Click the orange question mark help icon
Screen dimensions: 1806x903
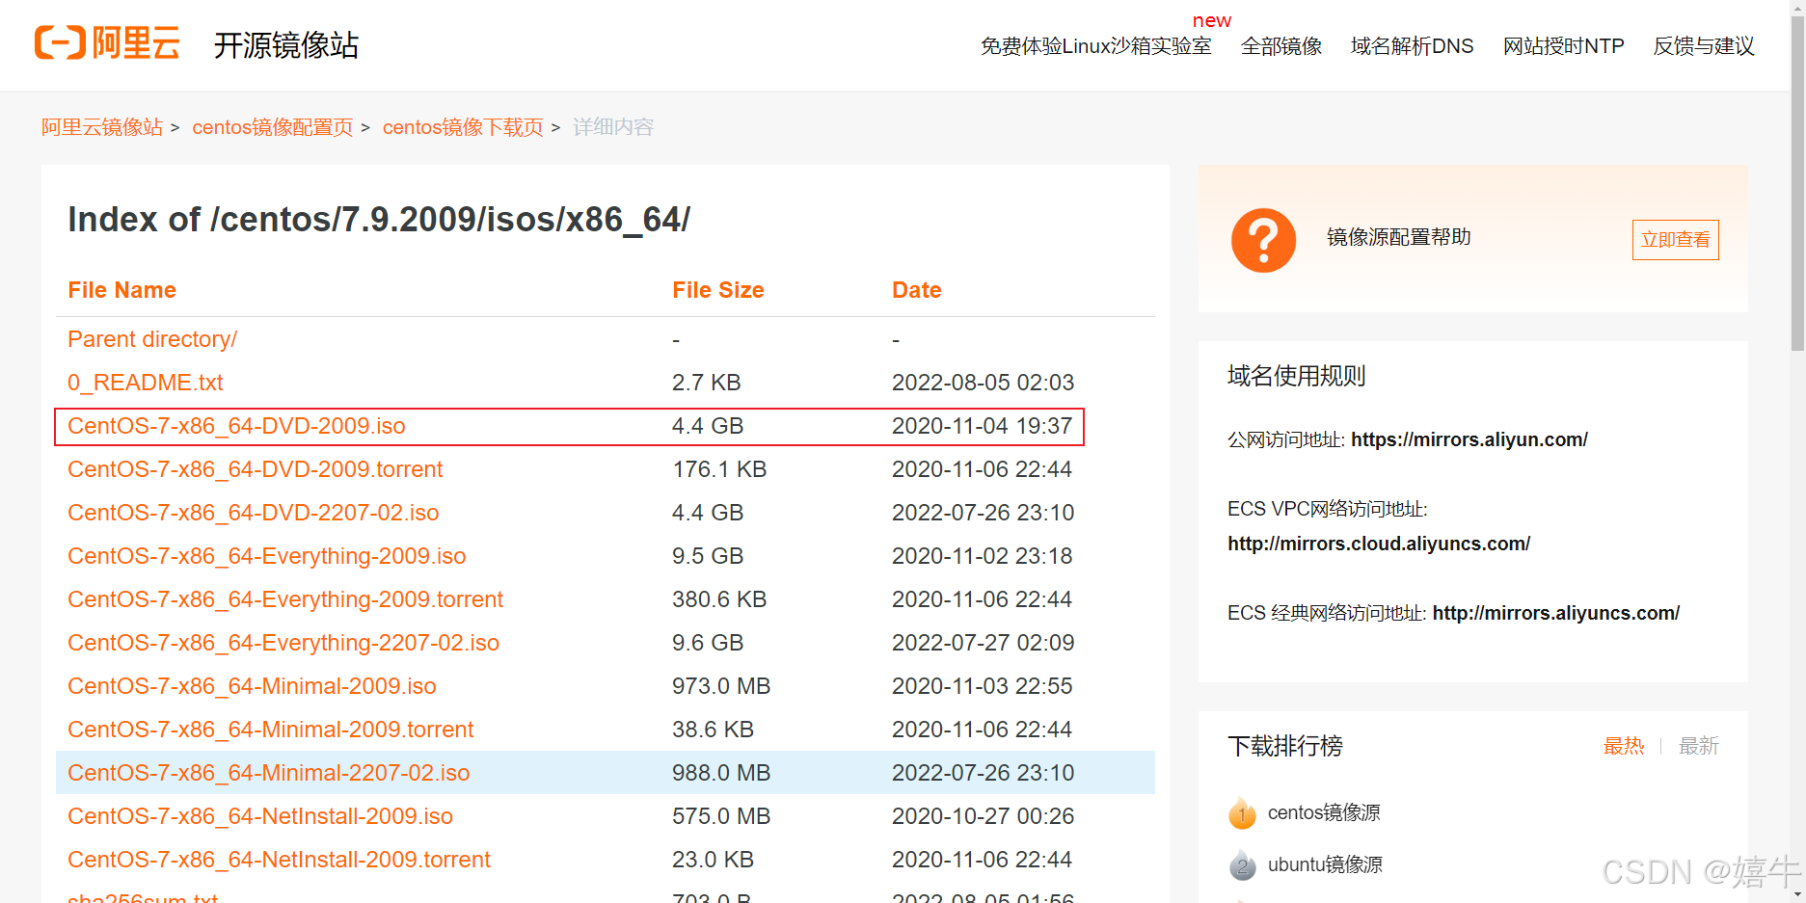[1263, 240]
